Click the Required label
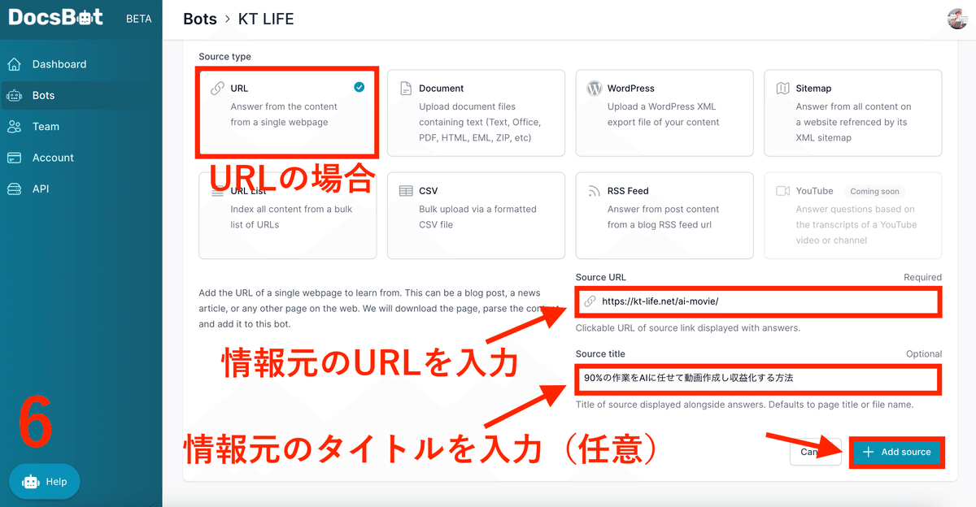 [x=922, y=277]
